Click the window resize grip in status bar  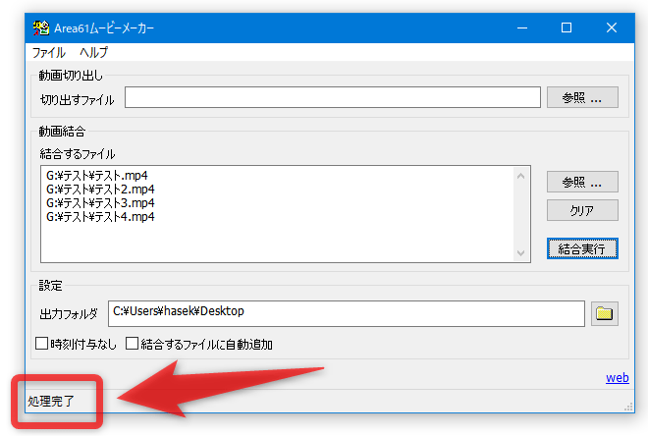[628, 408]
